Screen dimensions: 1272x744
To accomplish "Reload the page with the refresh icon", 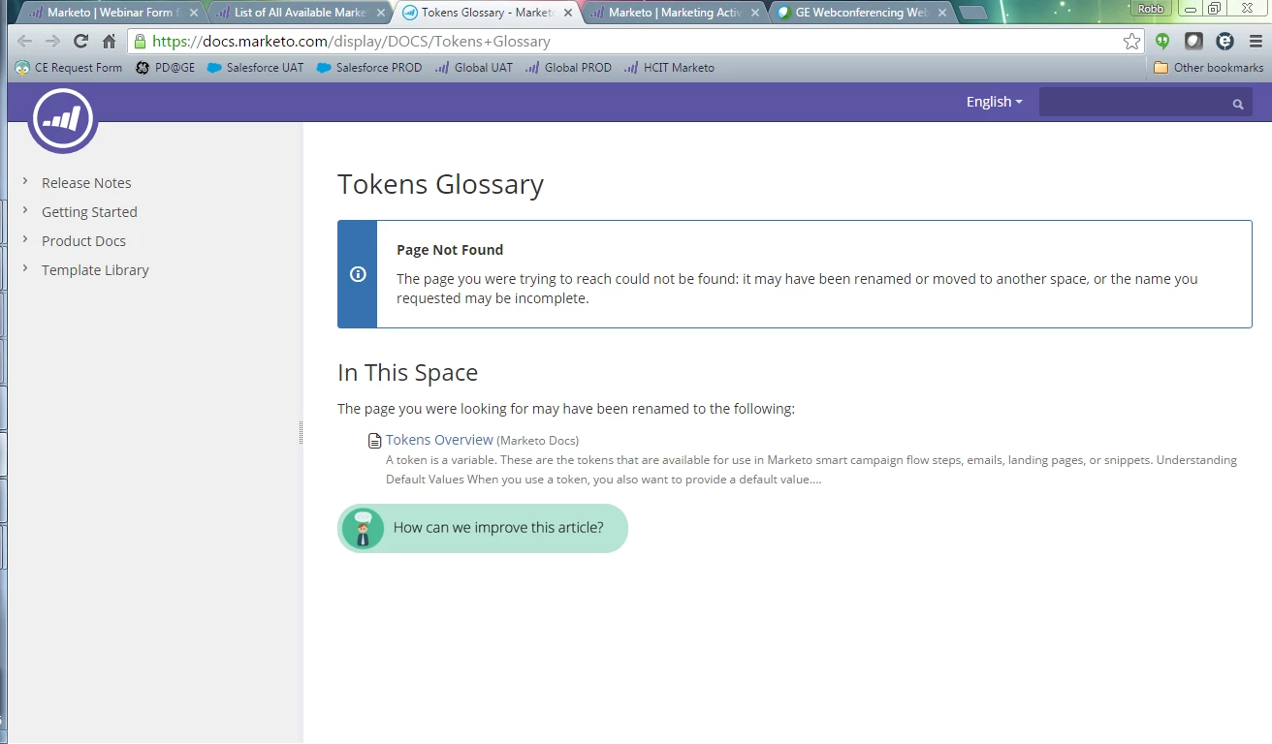I will [x=80, y=42].
